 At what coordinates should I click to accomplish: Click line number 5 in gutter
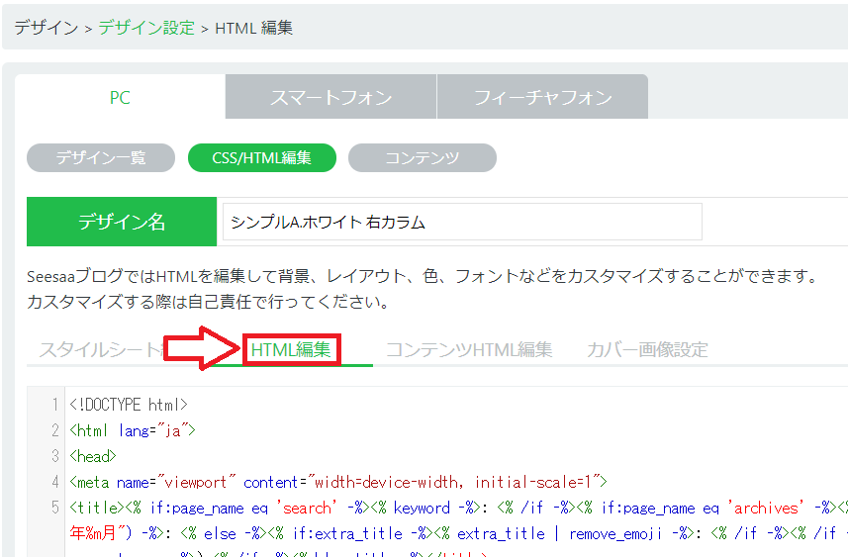54,508
